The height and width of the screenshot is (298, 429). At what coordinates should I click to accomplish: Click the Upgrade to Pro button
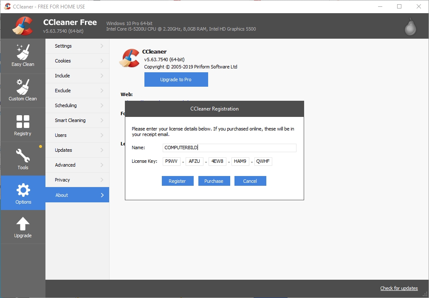176,79
